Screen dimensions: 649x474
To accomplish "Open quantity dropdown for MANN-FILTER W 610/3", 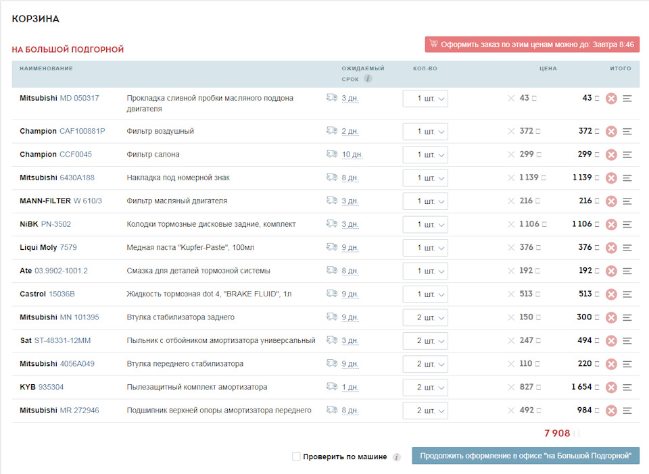I will click(x=425, y=201).
